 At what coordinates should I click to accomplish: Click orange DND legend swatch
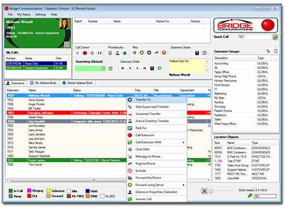coord(87,196)
